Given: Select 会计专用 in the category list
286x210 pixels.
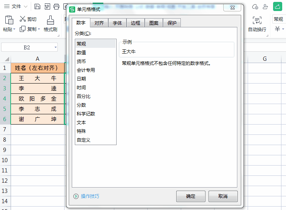Looking at the screenshot, I should click(x=95, y=70).
